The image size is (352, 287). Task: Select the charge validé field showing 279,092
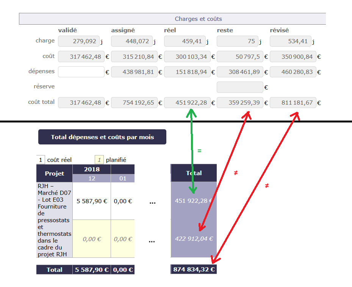79,41
